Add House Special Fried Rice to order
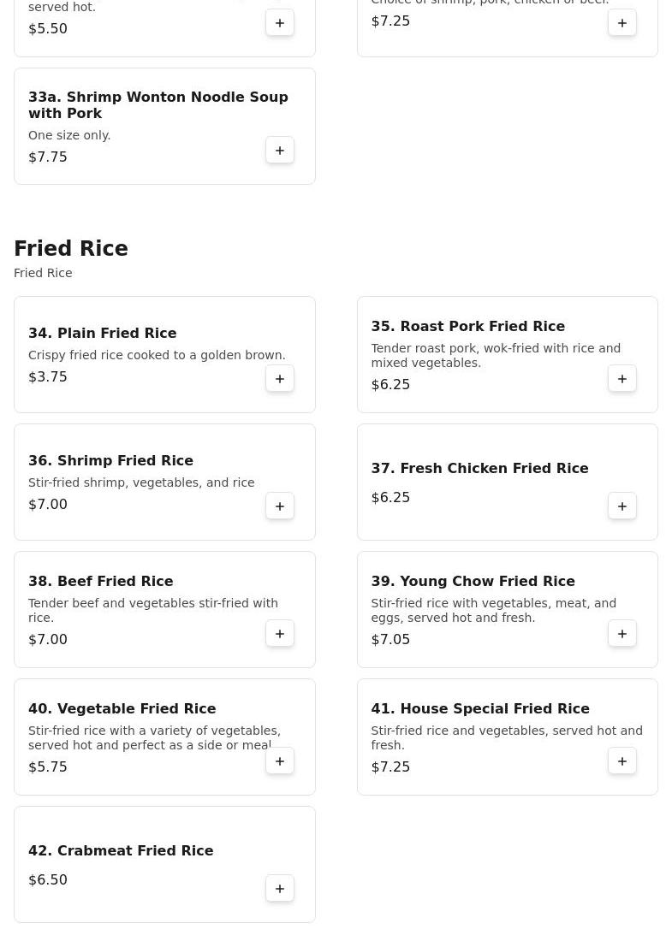This screenshot has width=672, height=941. coord(622,761)
